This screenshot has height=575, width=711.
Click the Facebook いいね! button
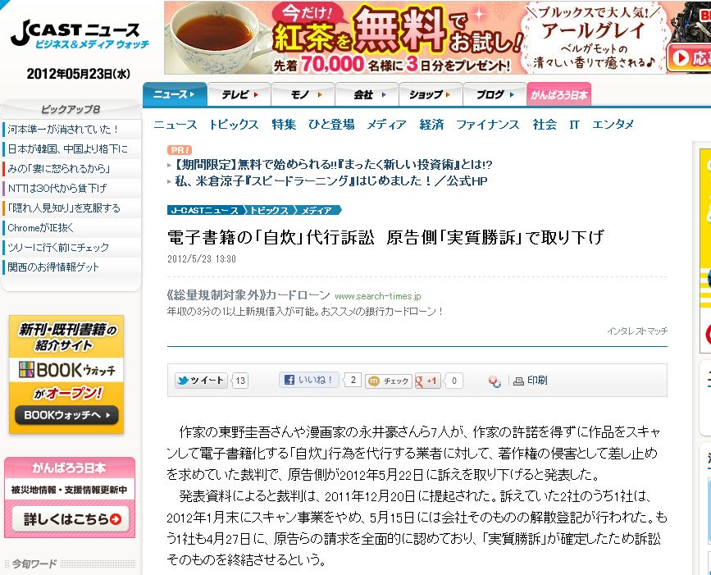(308, 380)
